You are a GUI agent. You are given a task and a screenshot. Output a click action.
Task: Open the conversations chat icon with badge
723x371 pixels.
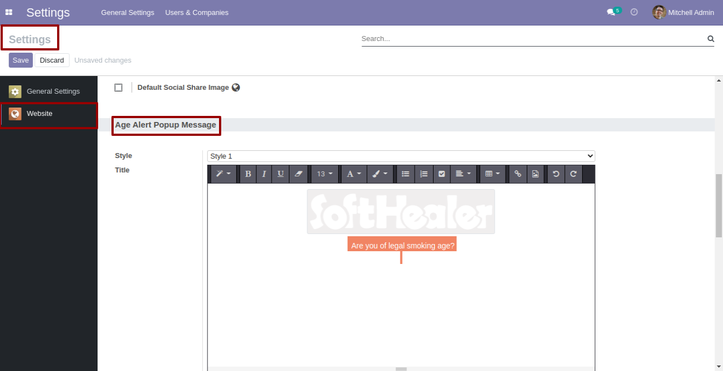[x=613, y=12]
